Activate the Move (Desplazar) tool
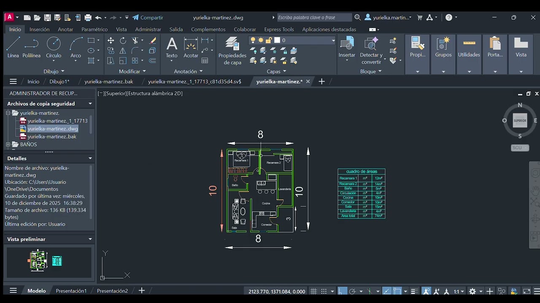Screen dimensions: 540x303 111,40
